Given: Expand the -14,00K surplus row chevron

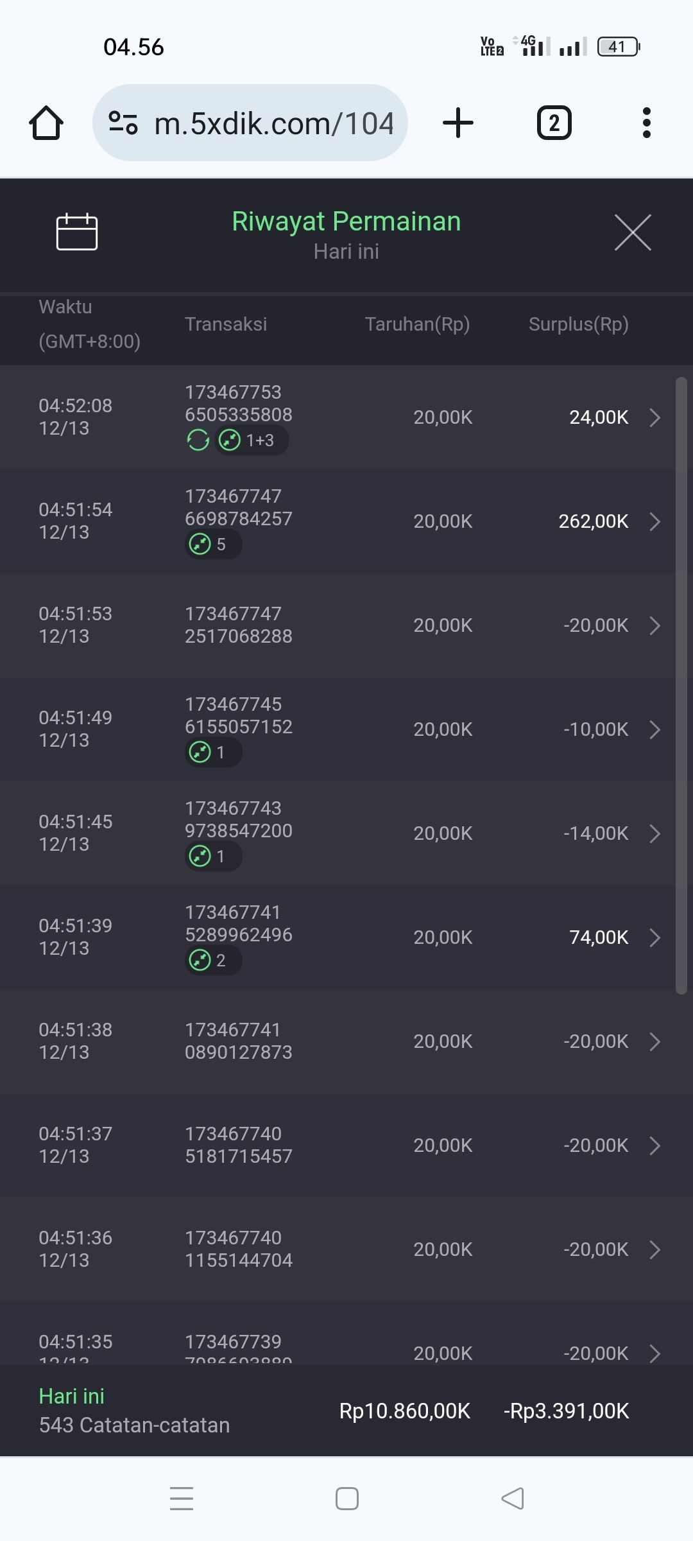Looking at the screenshot, I should 654,833.
